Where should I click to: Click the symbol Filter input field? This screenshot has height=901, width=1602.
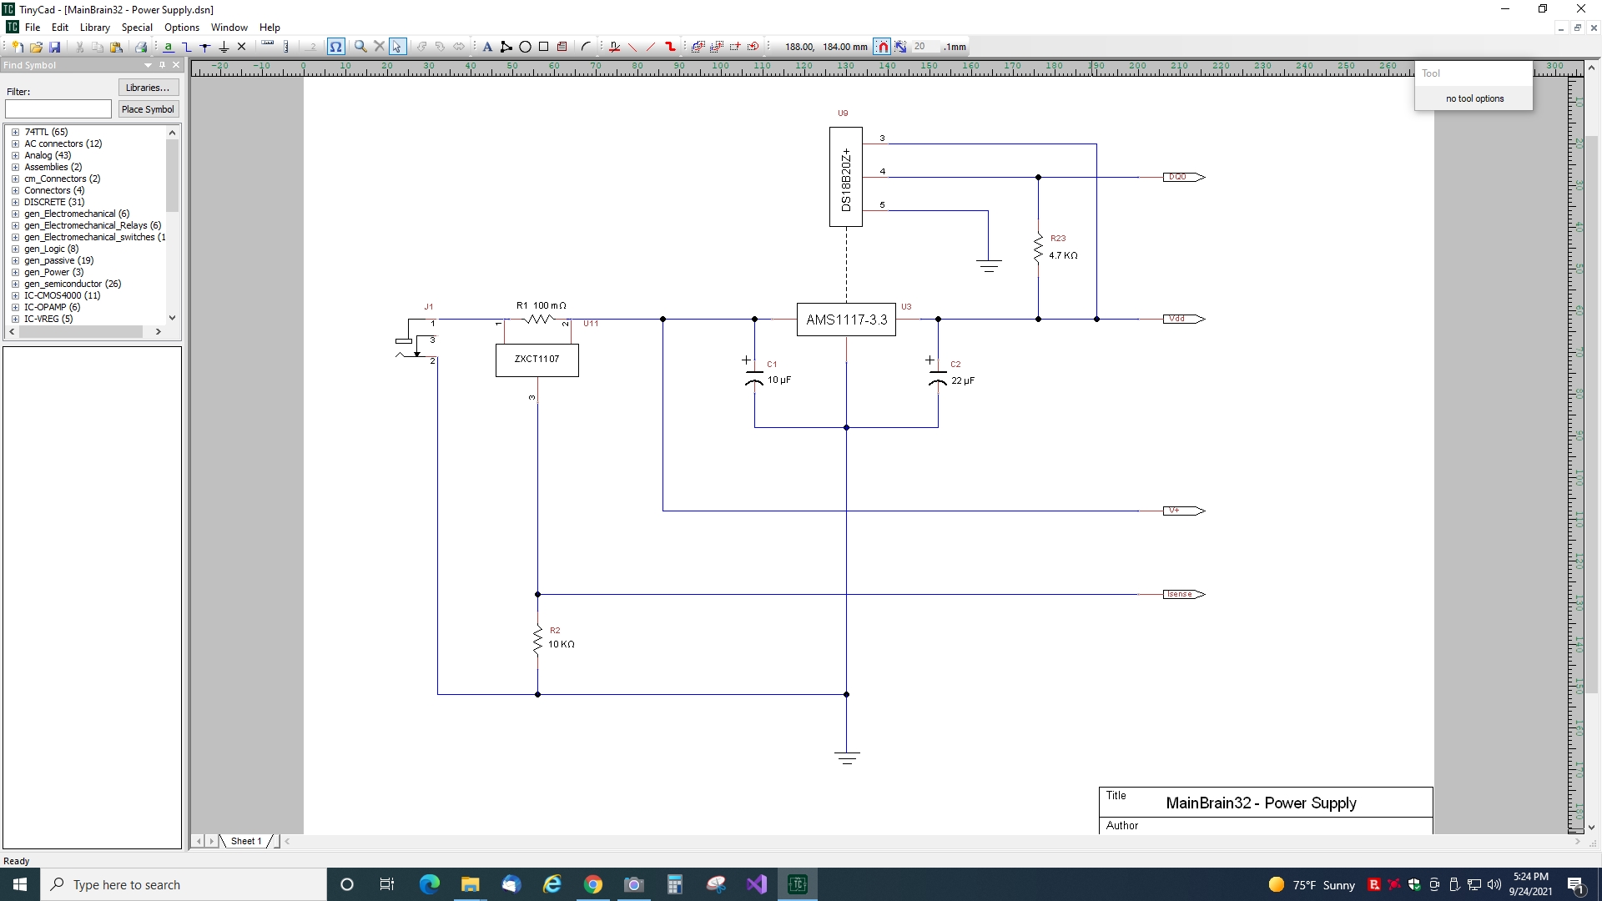pyautogui.click(x=58, y=109)
